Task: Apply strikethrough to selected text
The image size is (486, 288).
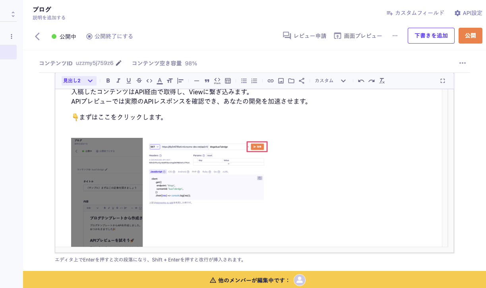Action: (139, 81)
